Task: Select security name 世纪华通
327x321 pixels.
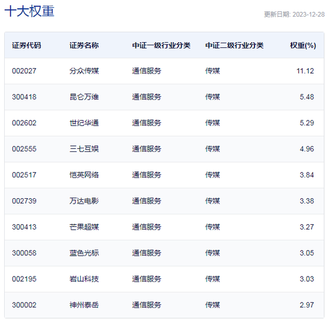Action: [84, 123]
